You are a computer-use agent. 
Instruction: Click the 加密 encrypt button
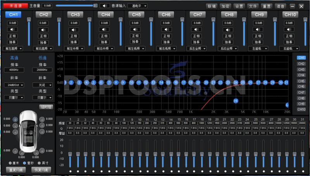pos(226,6)
